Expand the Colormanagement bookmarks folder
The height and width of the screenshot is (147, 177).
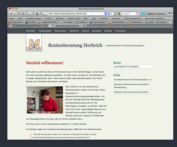tap(133, 18)
